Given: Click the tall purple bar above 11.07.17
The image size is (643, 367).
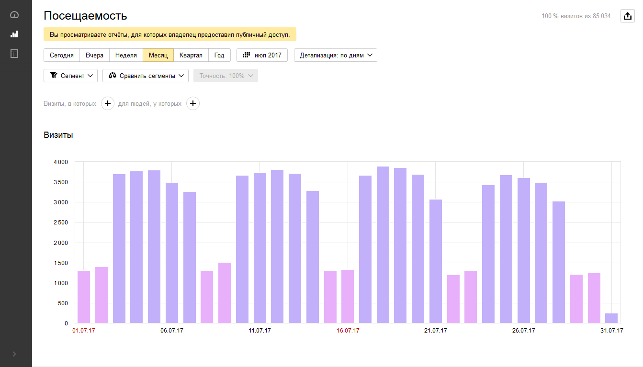Looking at the screenshot, I should [x=260, y=248].
